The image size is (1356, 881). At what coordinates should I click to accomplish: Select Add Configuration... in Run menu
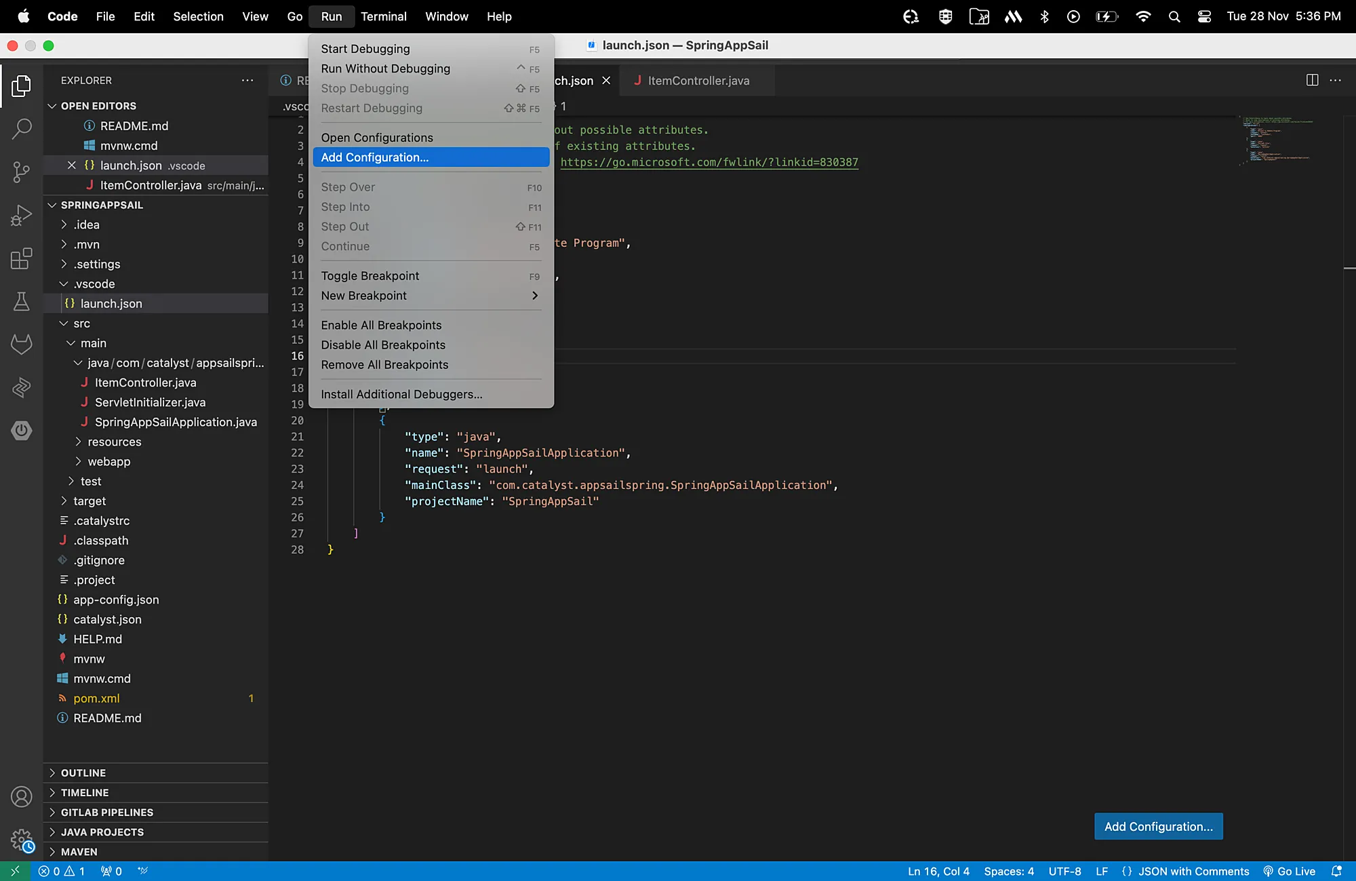(431, 157)
